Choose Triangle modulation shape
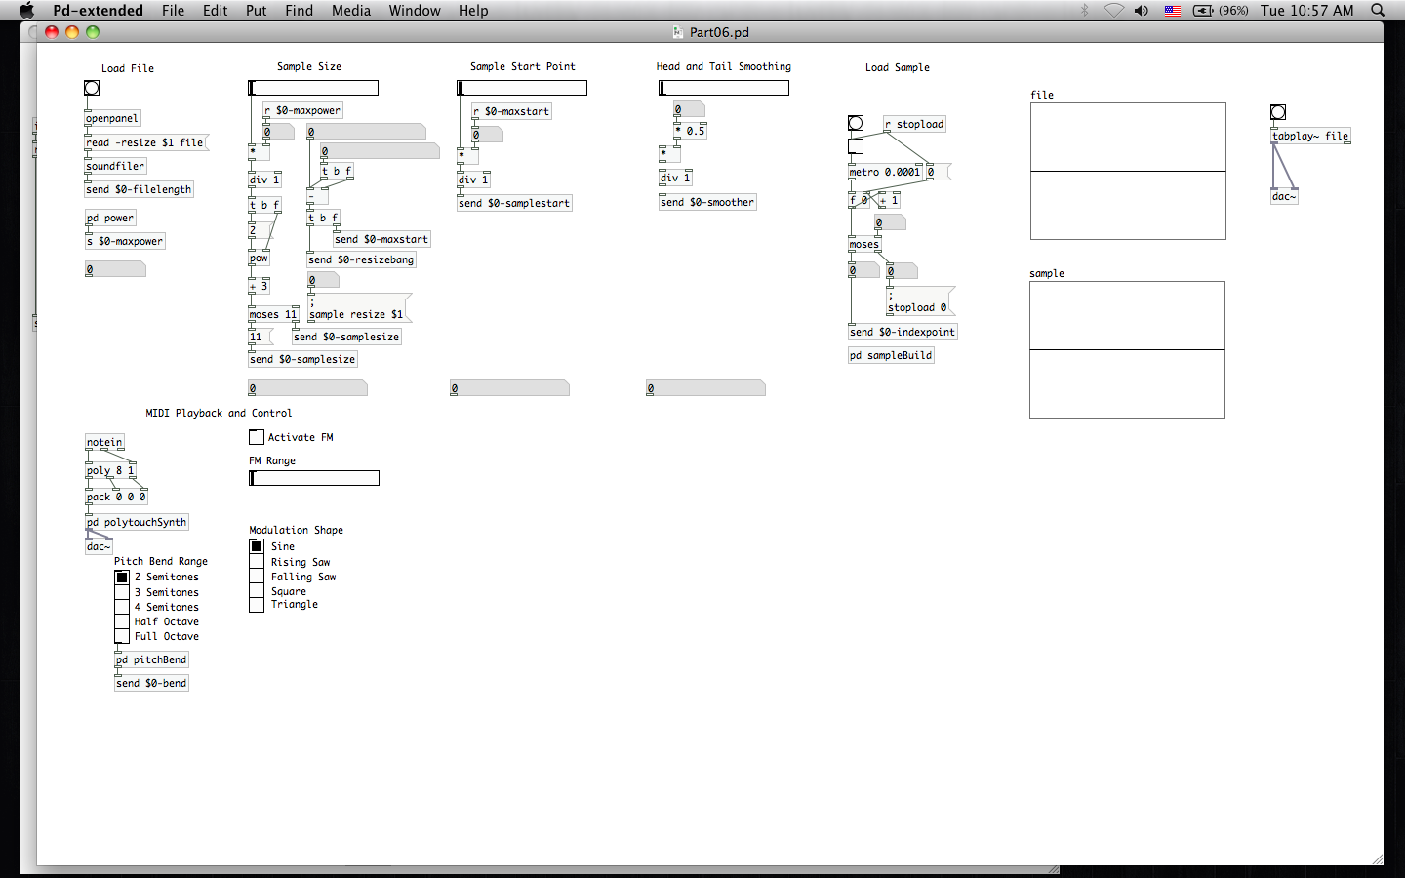This screenshot has height=878, width=1405. pyautogui.click(x=257, y=605)
